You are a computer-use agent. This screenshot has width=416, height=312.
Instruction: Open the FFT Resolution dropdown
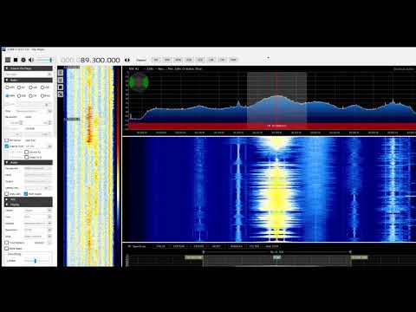coord(38,230)
